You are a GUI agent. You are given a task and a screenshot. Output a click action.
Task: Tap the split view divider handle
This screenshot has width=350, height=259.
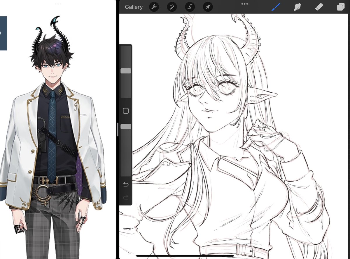coord(118,129)
